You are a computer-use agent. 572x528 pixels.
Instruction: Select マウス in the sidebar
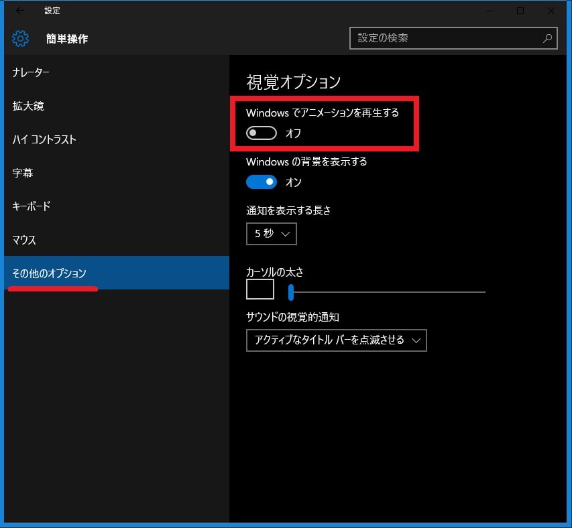tap(117, 240)
